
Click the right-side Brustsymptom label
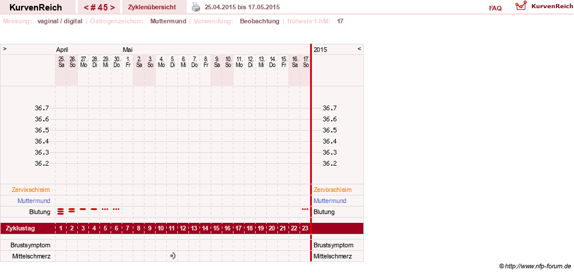pos(334,245)
